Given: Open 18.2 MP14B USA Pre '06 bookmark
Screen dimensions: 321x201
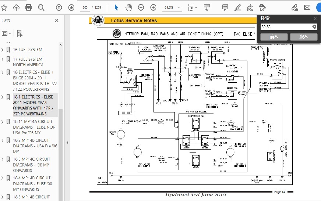Looking at the screenshot, I should (x=35, y=146).
